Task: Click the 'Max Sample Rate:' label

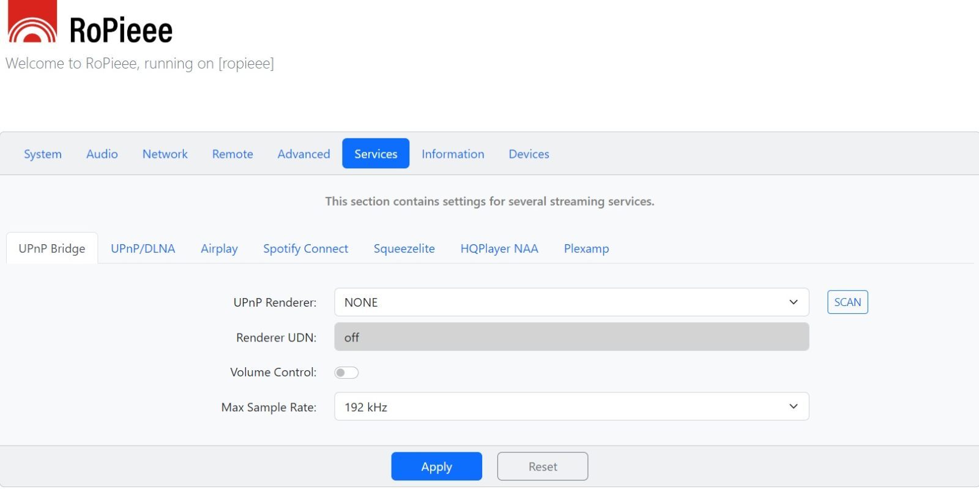Action: [269, 407]
